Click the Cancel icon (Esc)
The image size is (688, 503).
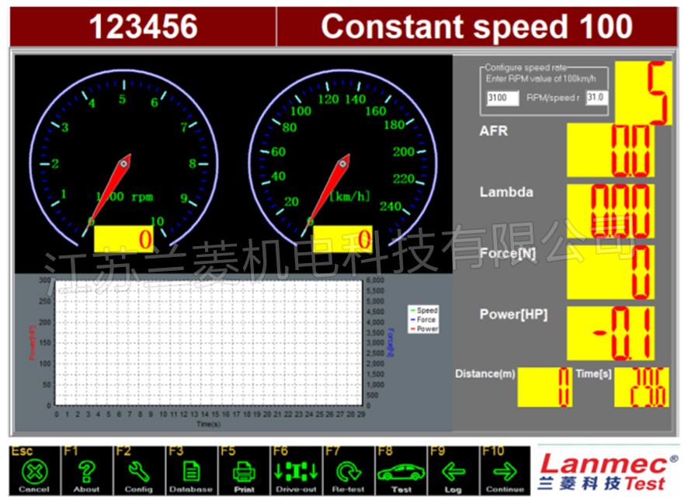pyautogui.click(x=33, y=471)
